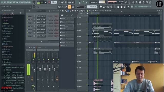Viewport: 164px width, 92px height.
Task: Select the playlist draw pencil tool
Action: click(x=66, y=11)
